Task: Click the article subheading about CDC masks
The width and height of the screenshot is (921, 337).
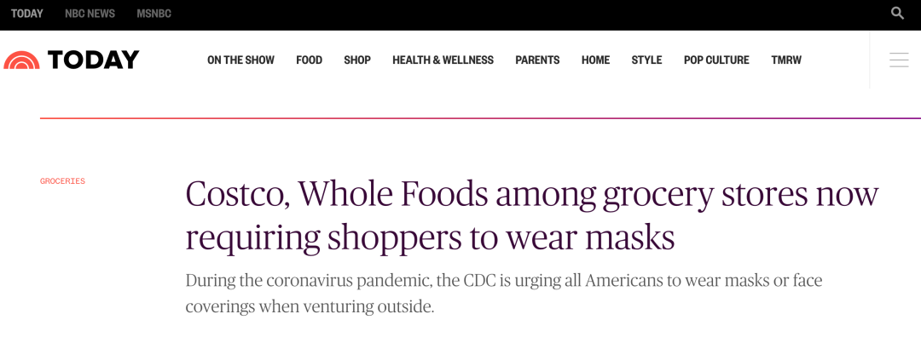Action: pyautogui.click(x=504, y=293)
